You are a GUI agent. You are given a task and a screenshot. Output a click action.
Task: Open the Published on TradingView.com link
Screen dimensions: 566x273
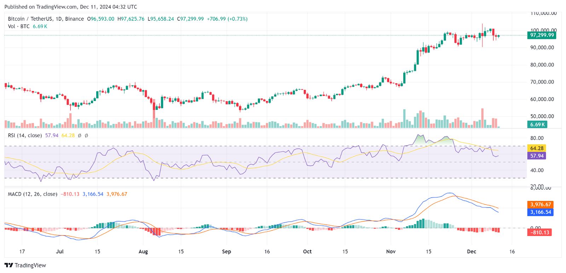coord(70,7)
